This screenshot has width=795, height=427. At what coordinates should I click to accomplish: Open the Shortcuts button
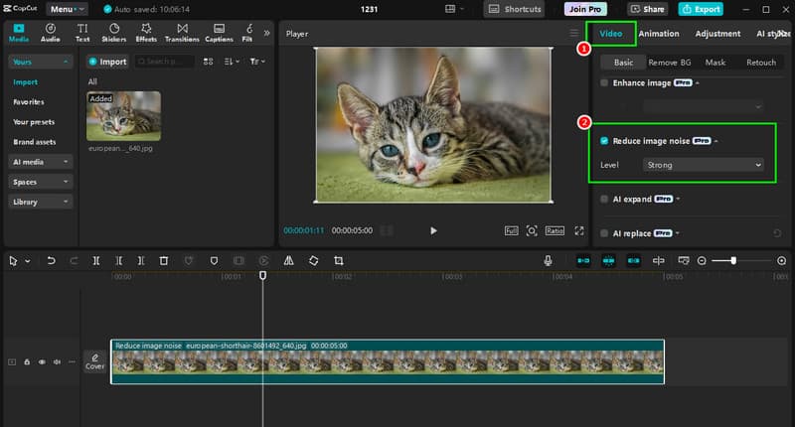click(x=514, y=9)
